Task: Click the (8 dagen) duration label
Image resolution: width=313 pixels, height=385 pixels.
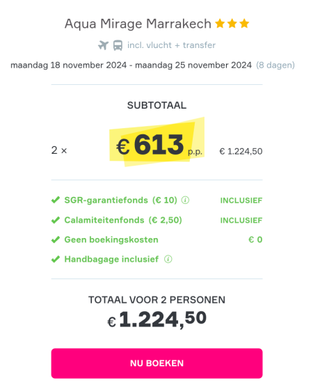Action: point(275,65)
